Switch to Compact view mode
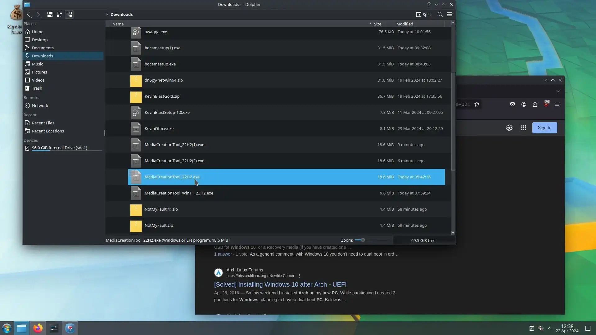The image size is (596, 335). (59, 14)
